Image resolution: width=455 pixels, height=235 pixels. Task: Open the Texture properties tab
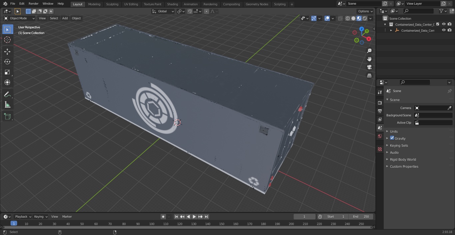click(x=380, y=149)
